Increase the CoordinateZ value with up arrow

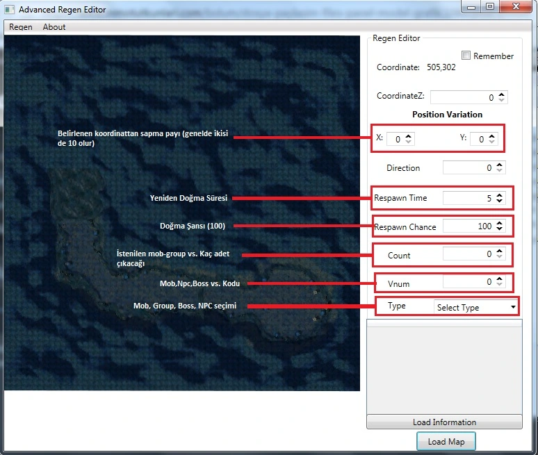[x=502, y=94]
